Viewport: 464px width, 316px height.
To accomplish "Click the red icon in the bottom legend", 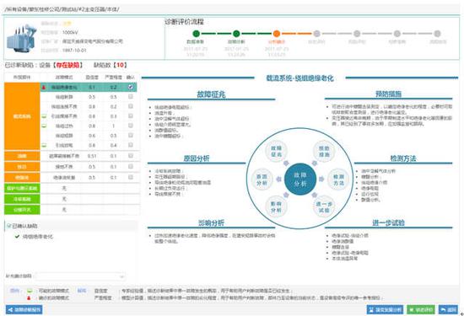I will click(x=29, y=298).
